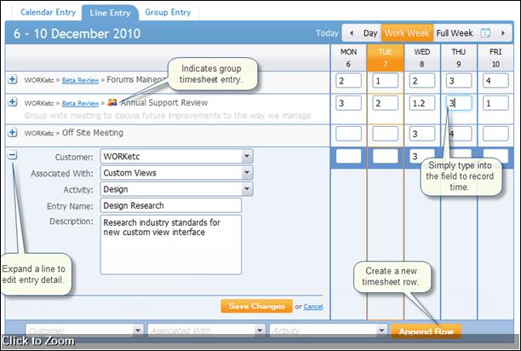
Task: Click the previous period arrow
Action: point(350,33)
